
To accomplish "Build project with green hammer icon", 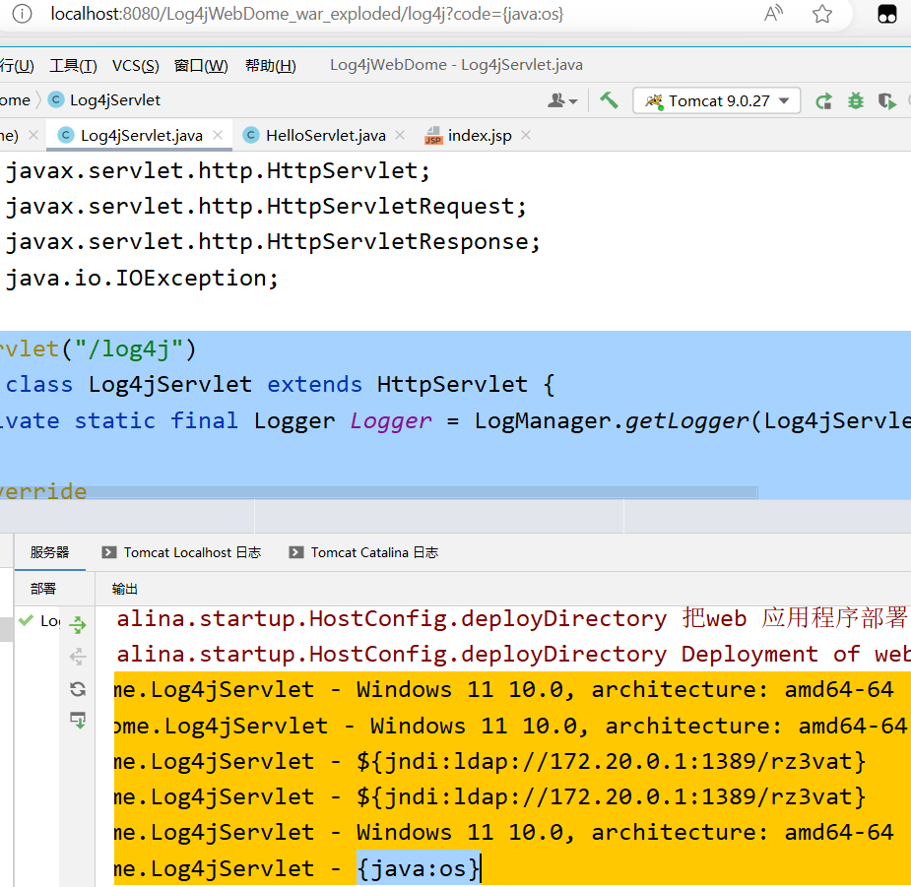I will 609,100.
